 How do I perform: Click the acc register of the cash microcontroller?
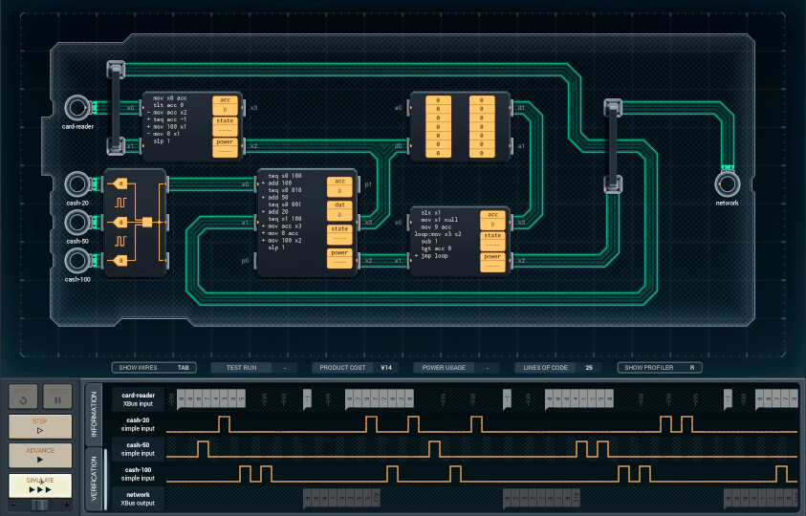point(339,186)
